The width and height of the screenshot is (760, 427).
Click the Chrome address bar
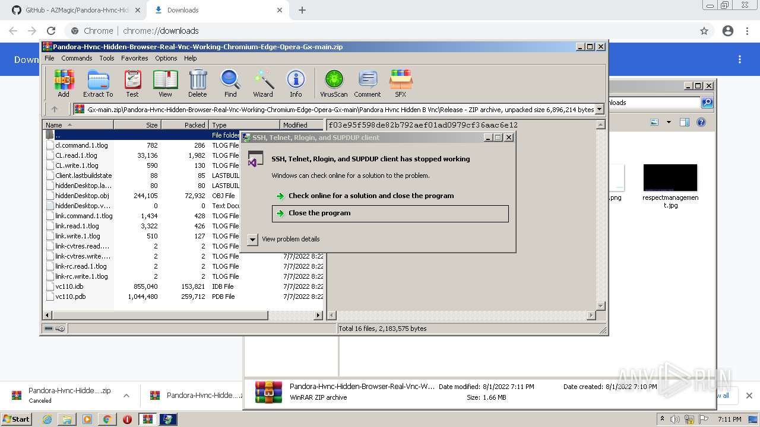380,31
